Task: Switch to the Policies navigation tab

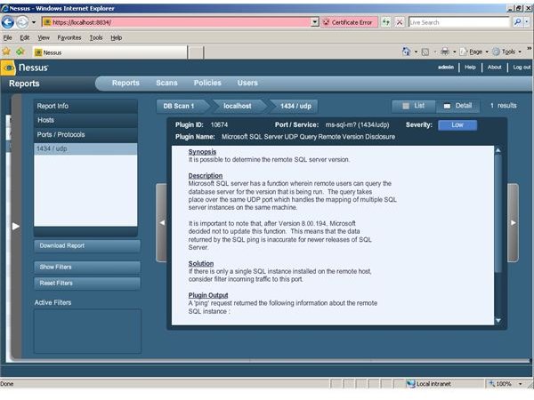Action: pos(207,83)
